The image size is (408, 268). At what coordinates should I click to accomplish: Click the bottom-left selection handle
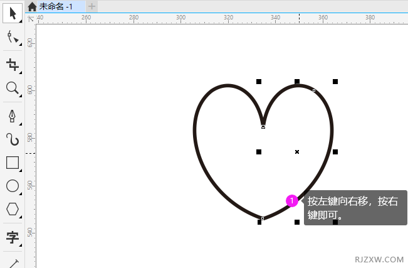pos(259,222)
